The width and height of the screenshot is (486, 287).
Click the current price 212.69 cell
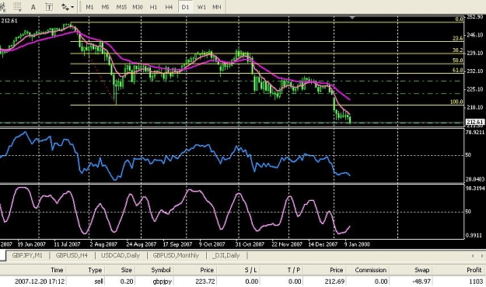(x=334, y=282)
